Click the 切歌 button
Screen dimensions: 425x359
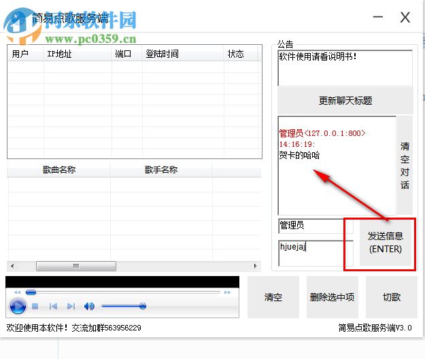pyautogui.click(x=392, y=297)
